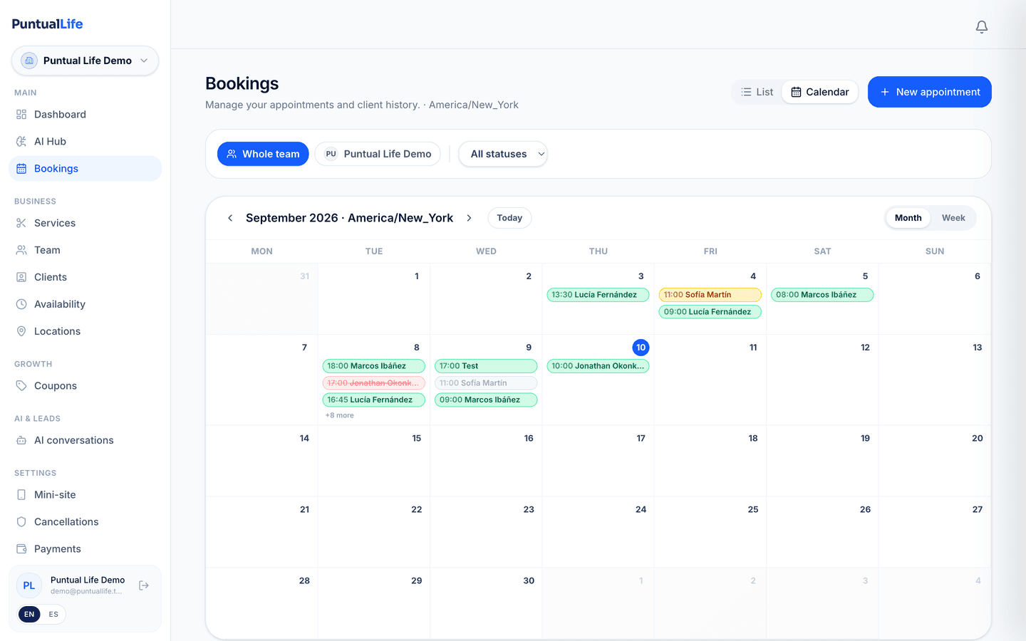Open PuntualLife logo link
Viewport: 1026px width, 641px height.
tap(47, 24)
